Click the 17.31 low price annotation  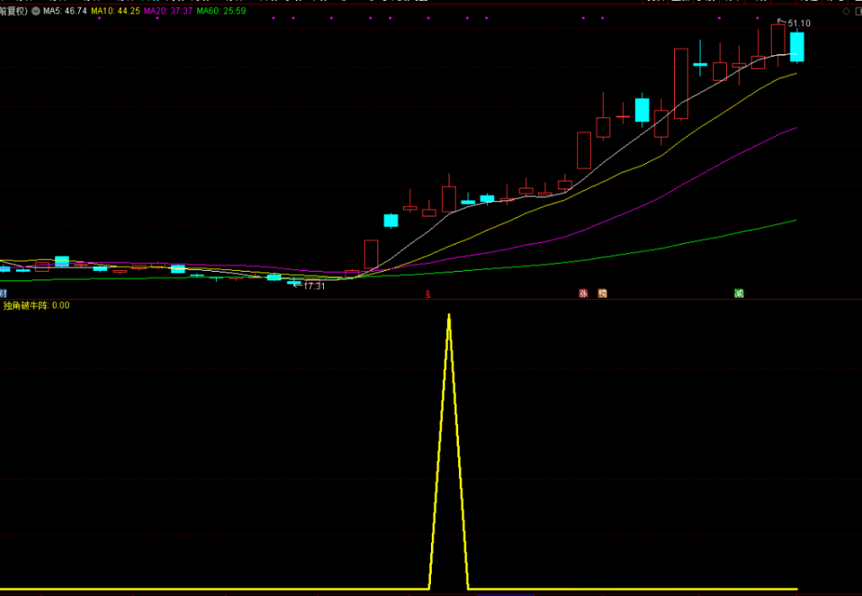(314, 286)
